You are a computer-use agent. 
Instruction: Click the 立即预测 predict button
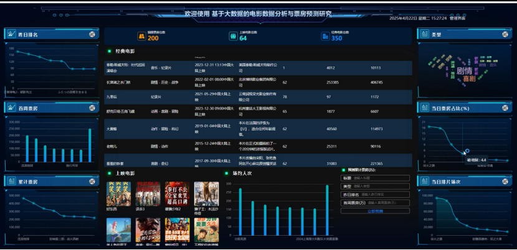point(375,211)
